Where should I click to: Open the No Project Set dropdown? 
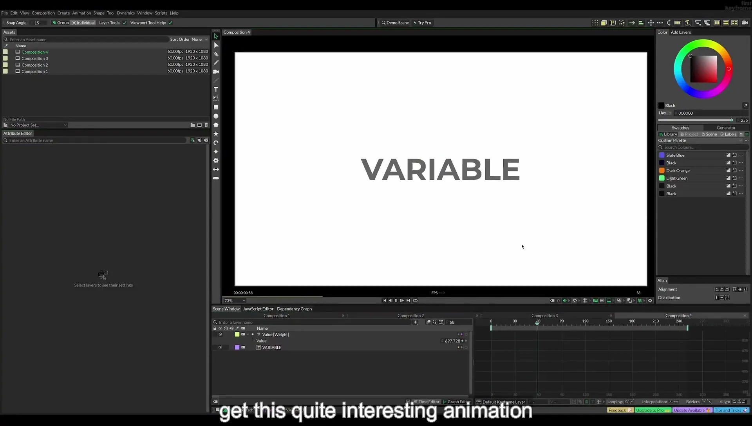(38, 125)
